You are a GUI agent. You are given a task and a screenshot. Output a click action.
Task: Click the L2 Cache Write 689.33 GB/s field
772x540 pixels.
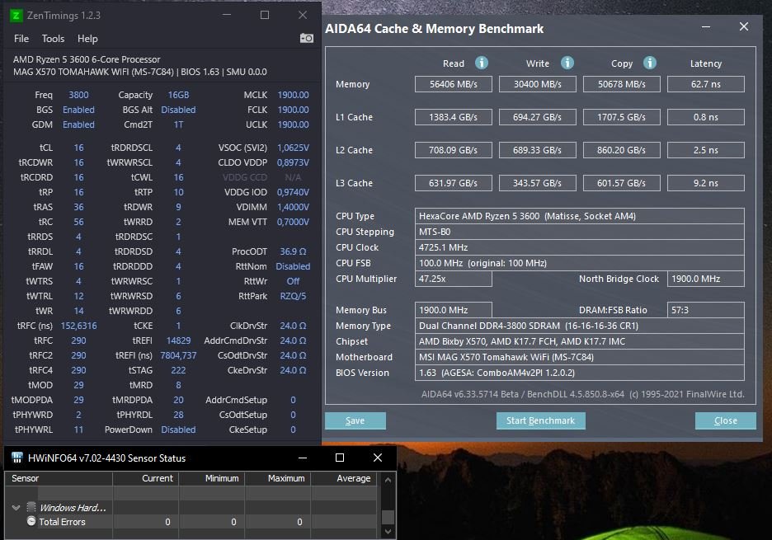click(538, 150)
